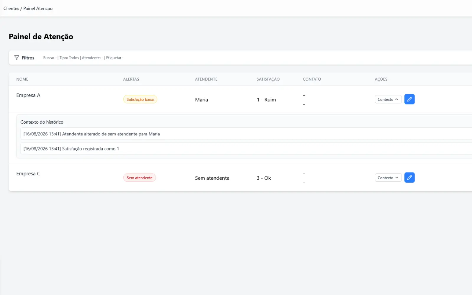Image resolution: width=472 pixels, height=295 pixels.
Task: Select the Empresa C name cell
Action: [x=28, y=173]
